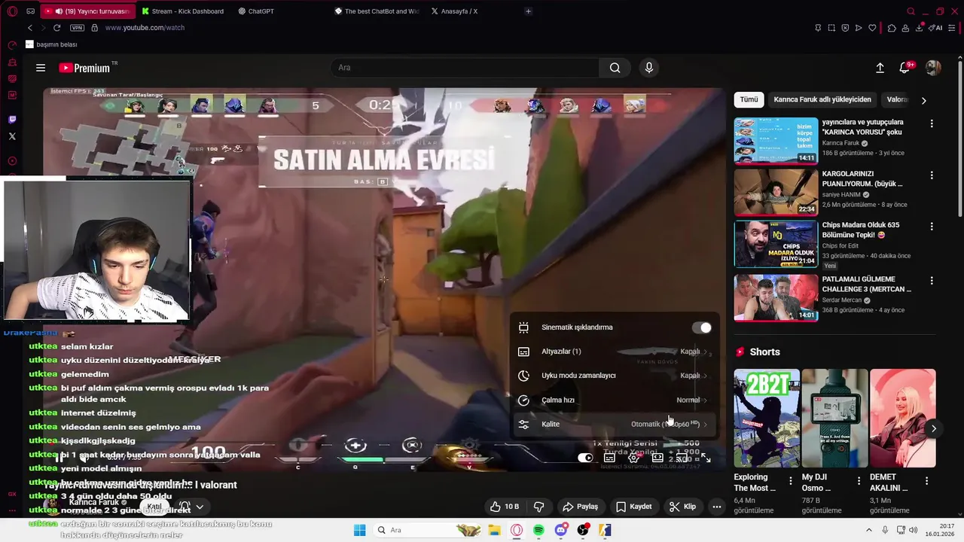The image size is (964, 542).
Task: Click the Paylaş share button
Action: [x=581, y=507]
